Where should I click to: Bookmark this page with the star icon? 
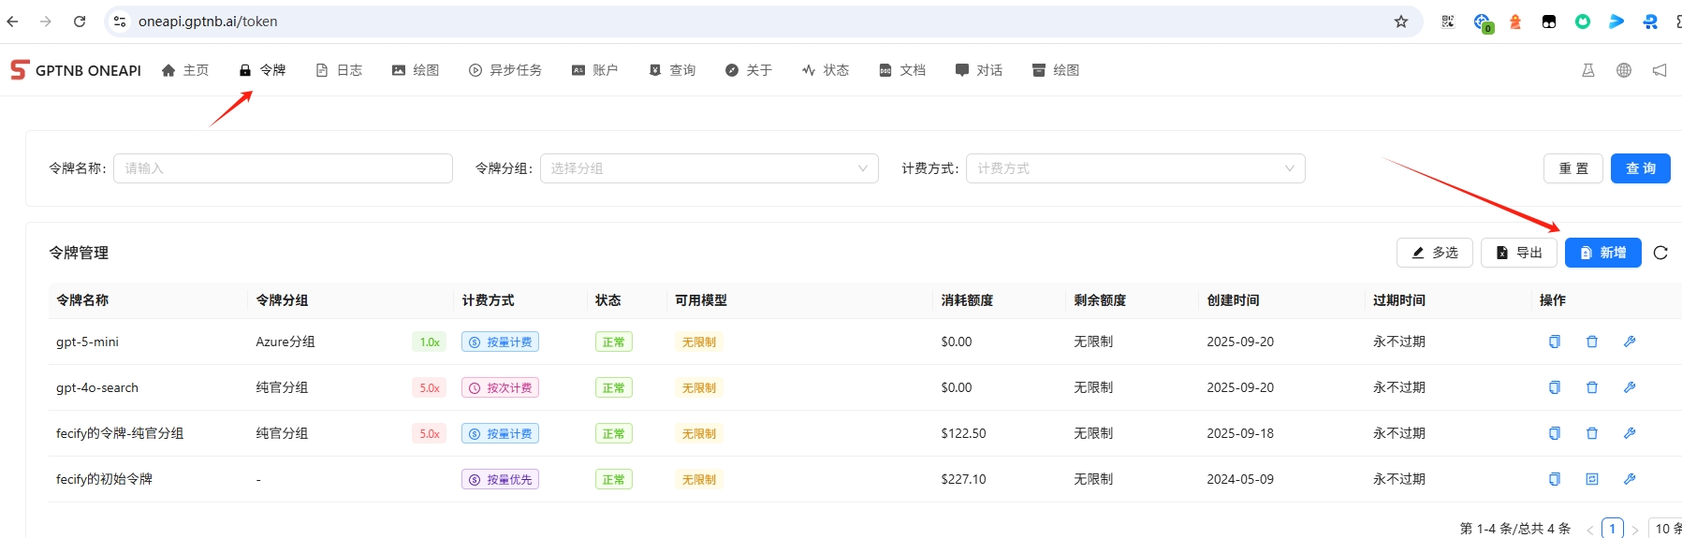coord(1401,22)
